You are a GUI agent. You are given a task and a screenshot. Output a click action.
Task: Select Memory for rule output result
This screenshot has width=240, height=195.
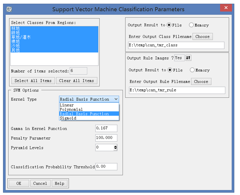tap(192, 70)
